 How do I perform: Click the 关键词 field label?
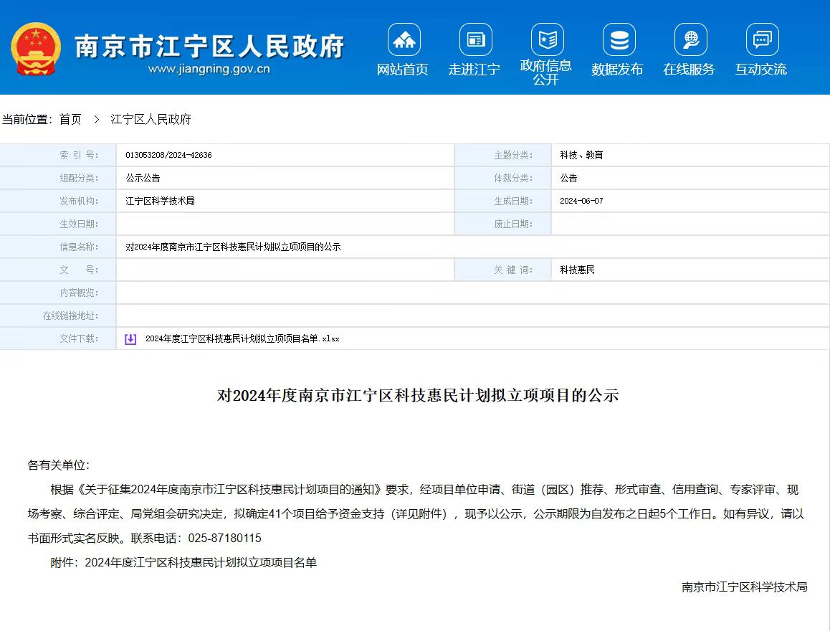[x=513, y=270]
